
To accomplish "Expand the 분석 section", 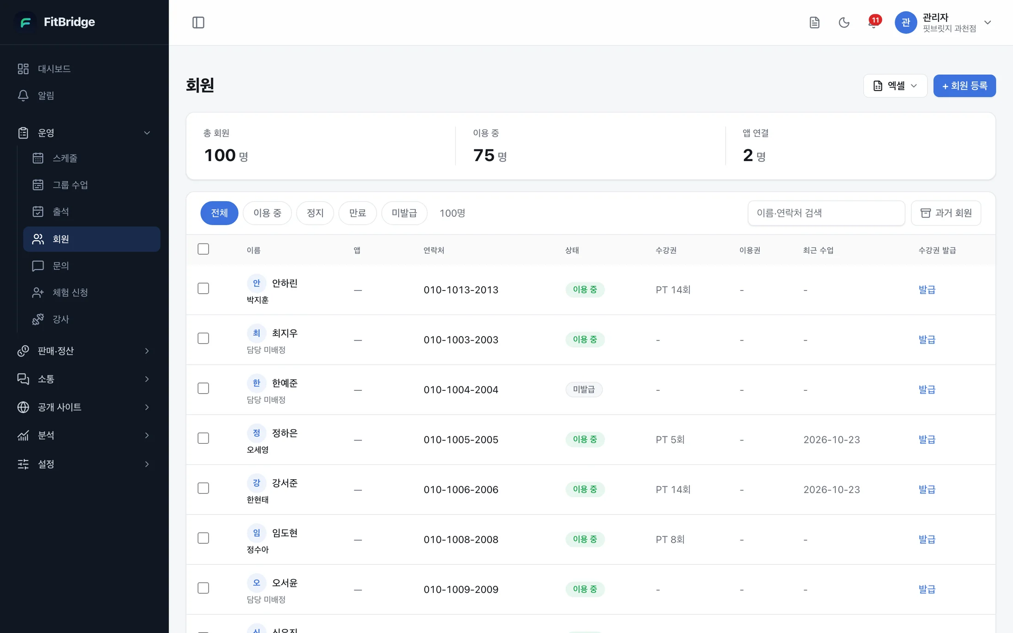I will [x=84, y=436].
